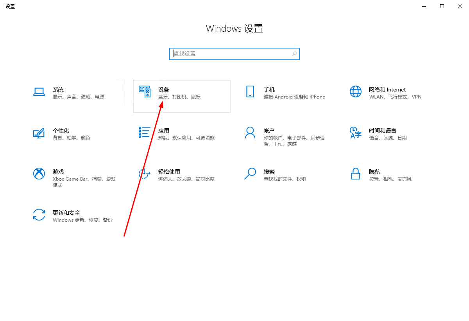Click the 设备 keyboard and speaker icon

(x=145, y=91)
